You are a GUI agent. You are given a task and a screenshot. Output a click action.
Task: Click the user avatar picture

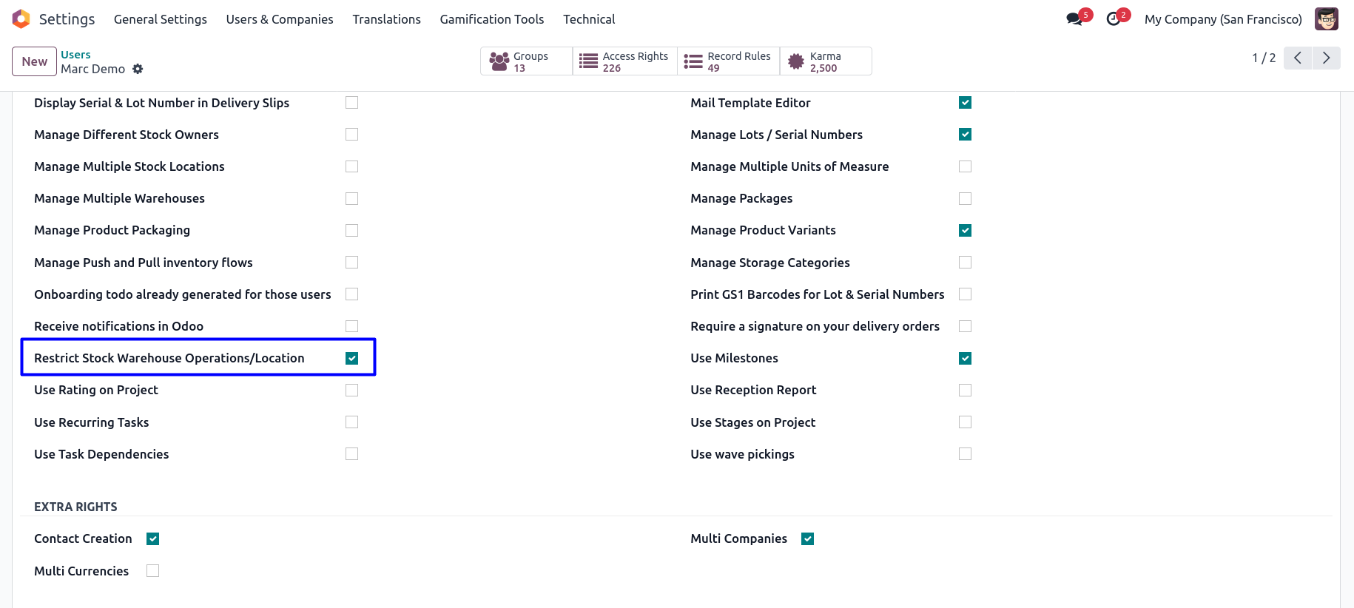click(1326, 19)
